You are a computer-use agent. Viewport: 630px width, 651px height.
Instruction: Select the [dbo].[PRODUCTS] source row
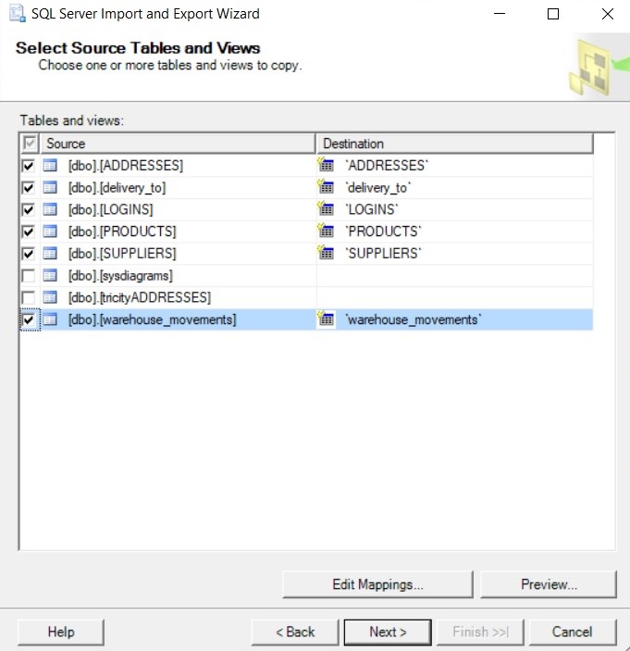(122, 231)
